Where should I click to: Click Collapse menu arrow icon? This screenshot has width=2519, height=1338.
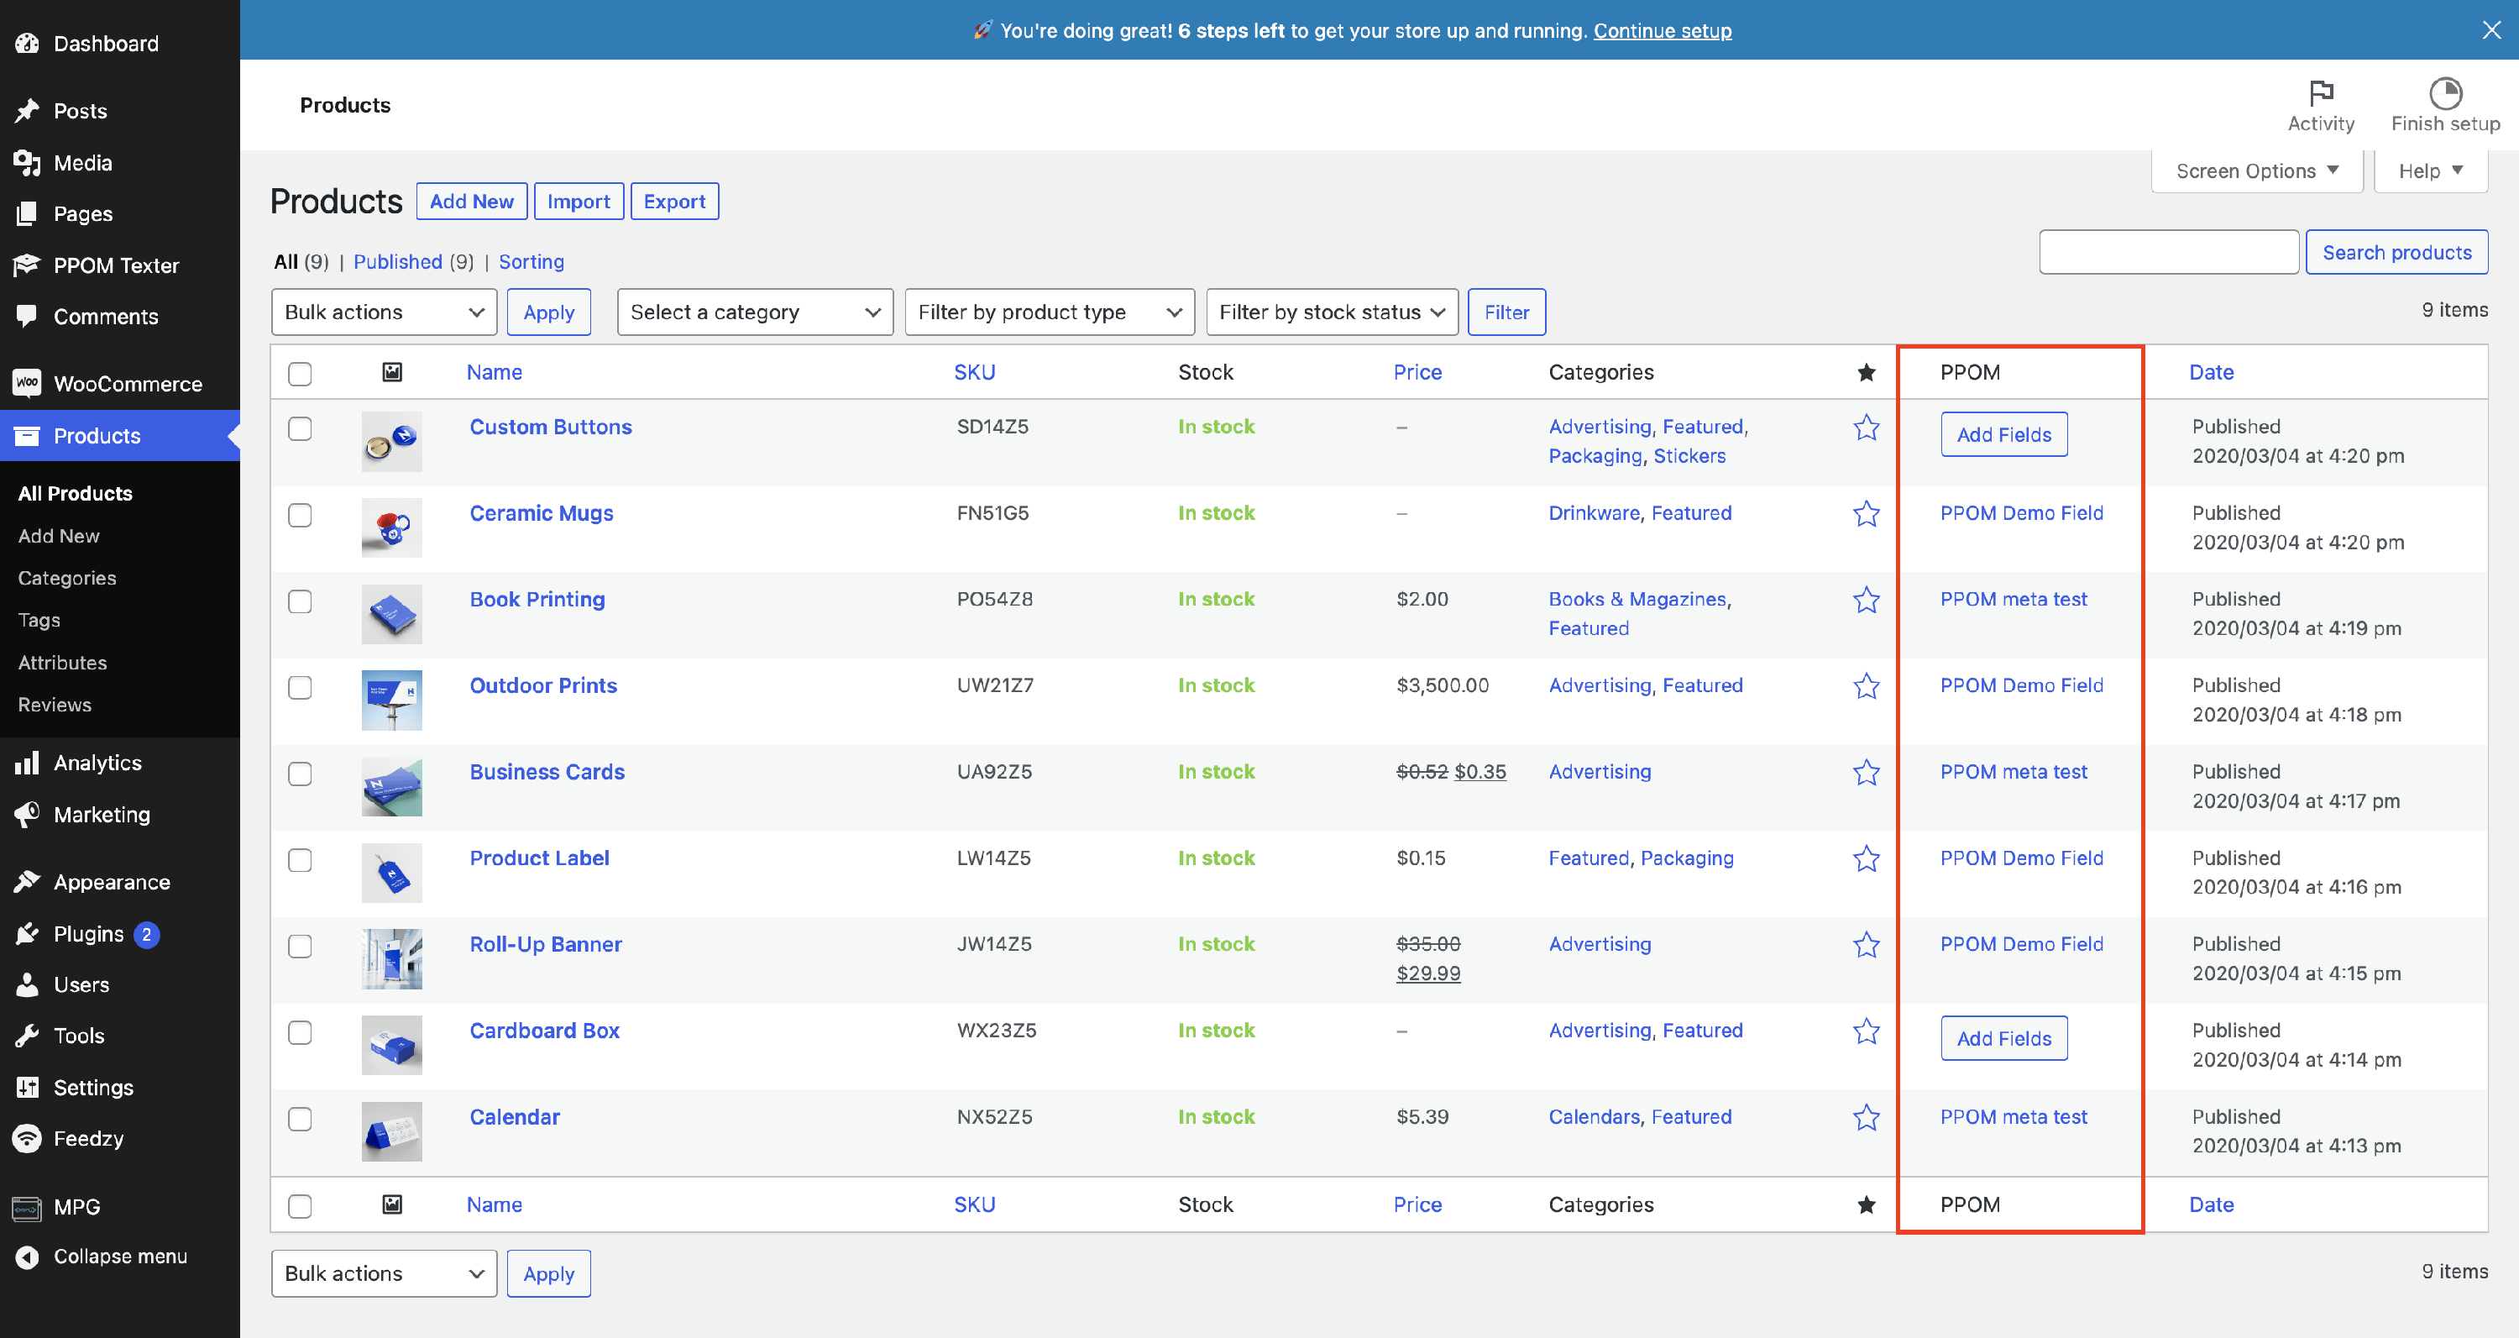(x=28, y=1257)
